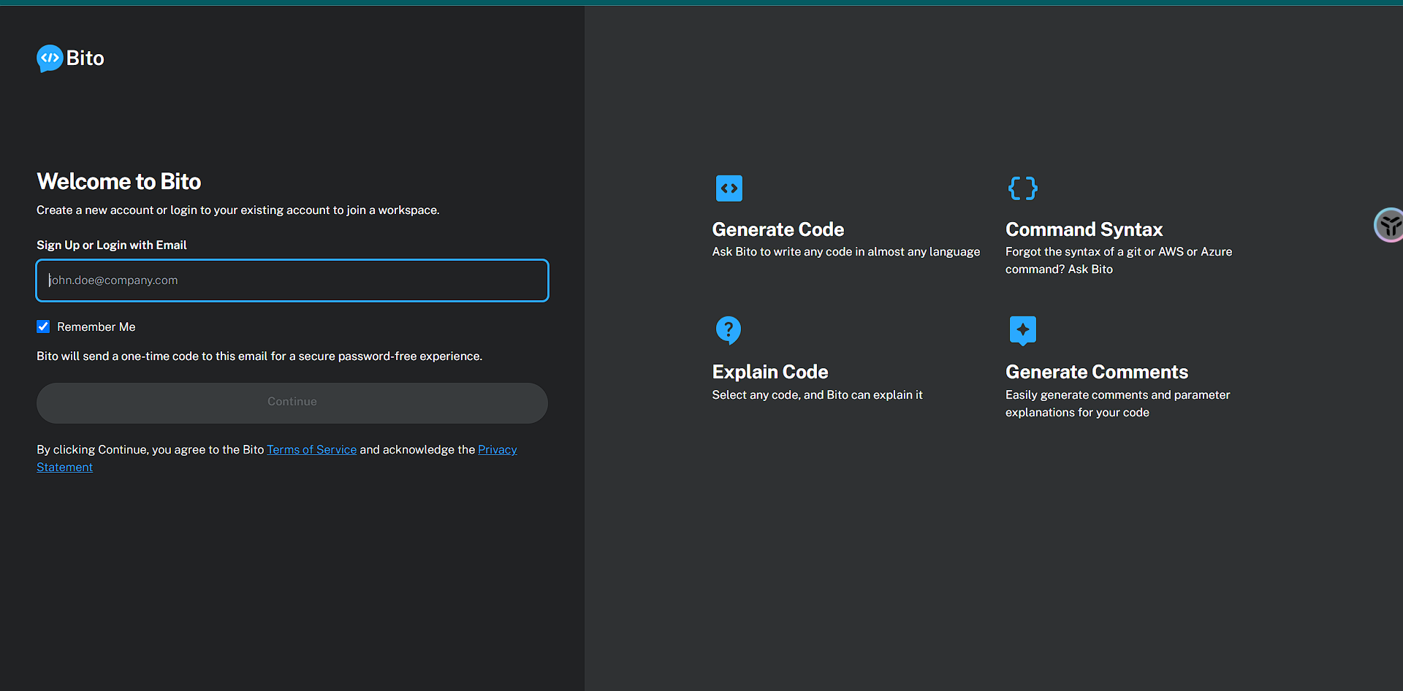Click the Explain Code heading

770,372
